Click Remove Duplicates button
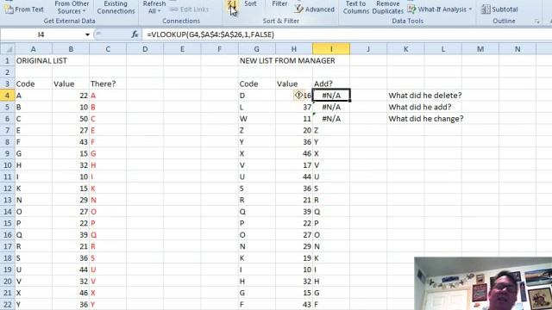This screenshot has height=310, width=552. point(387,8)
